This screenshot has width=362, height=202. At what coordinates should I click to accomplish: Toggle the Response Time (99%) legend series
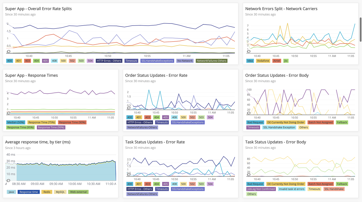pyautogui.click(x=51, y=127)
